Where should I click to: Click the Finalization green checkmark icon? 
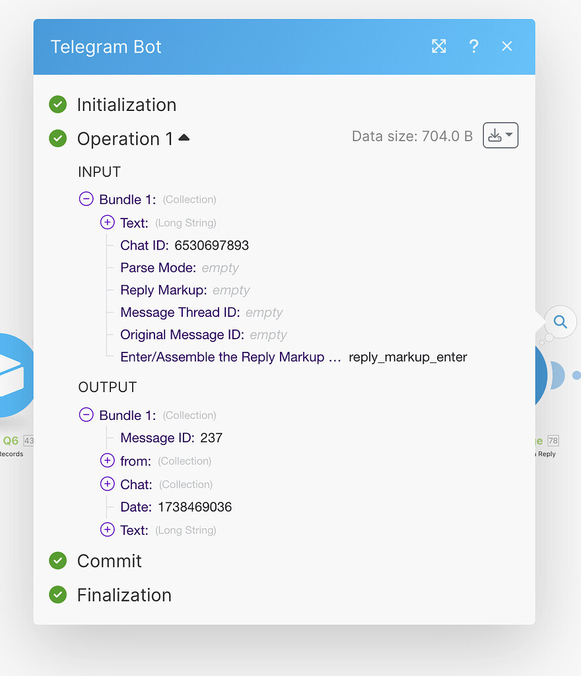[57, 595]
